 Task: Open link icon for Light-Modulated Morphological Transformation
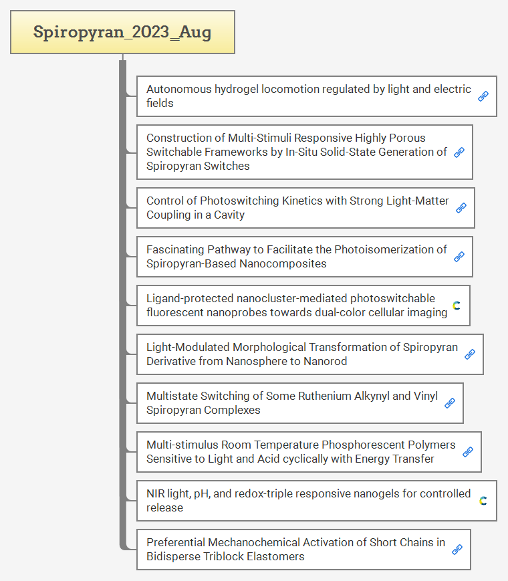tap(470, 354)
